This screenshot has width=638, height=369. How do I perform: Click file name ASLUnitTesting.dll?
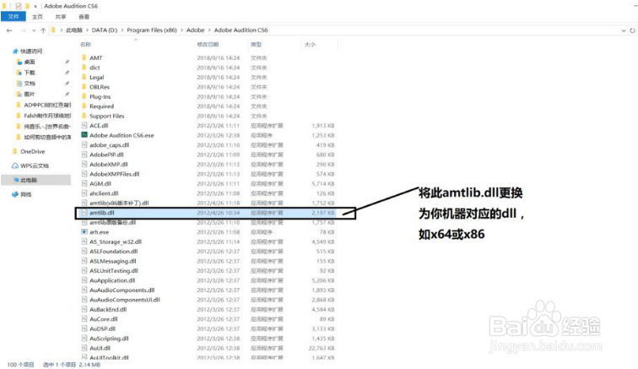tap(114, 271)
